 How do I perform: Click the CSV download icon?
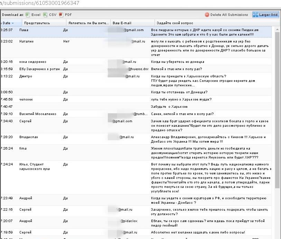click(45, 15)
